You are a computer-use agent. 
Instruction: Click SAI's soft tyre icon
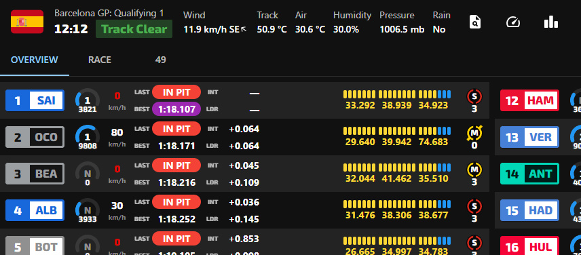click(474, 96)
